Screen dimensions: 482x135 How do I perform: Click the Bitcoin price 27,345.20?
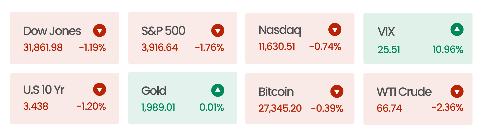point(280,108)
